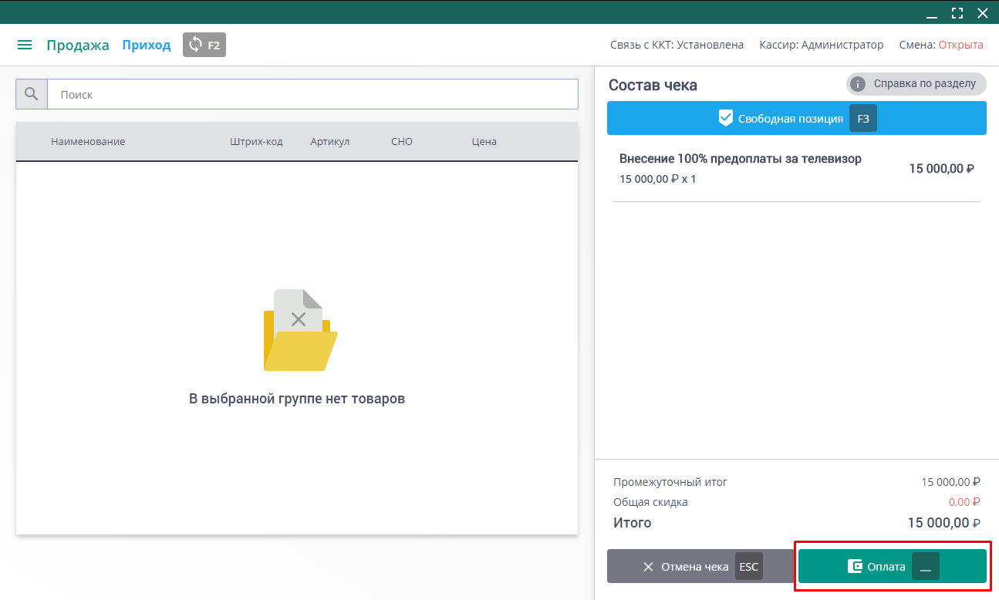This screenshot has height=600, width=999.
Task: Click the Артикул column header
Action: [x=330, y=141]
